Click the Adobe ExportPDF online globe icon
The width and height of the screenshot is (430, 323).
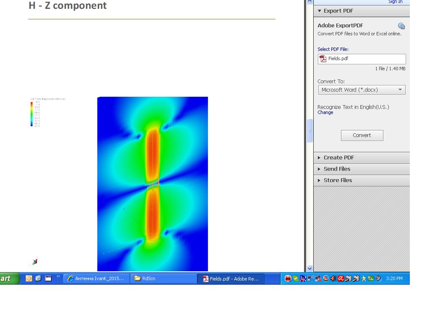[401, 26]
